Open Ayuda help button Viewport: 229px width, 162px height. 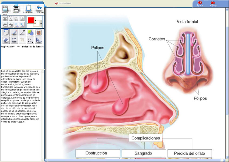tap(200, 4)
